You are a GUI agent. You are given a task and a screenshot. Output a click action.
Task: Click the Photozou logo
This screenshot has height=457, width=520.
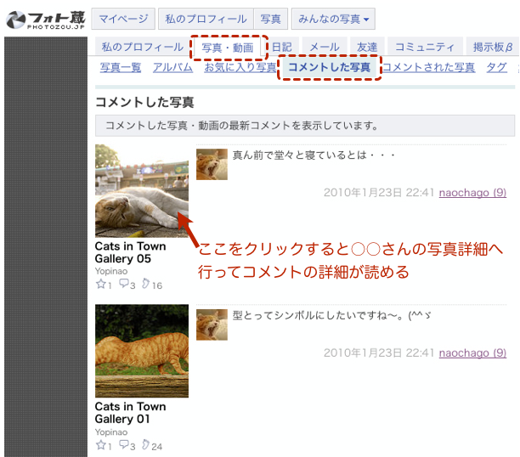[42, 19]
